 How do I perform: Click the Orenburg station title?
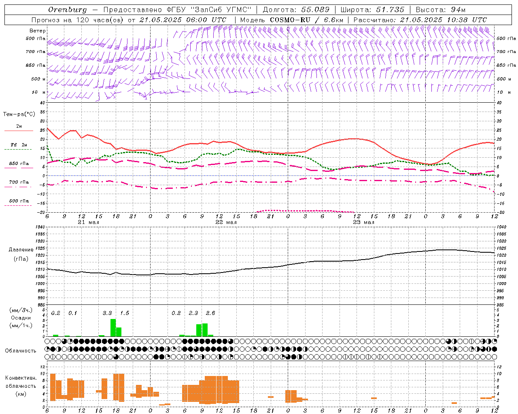tap(67, 10)
